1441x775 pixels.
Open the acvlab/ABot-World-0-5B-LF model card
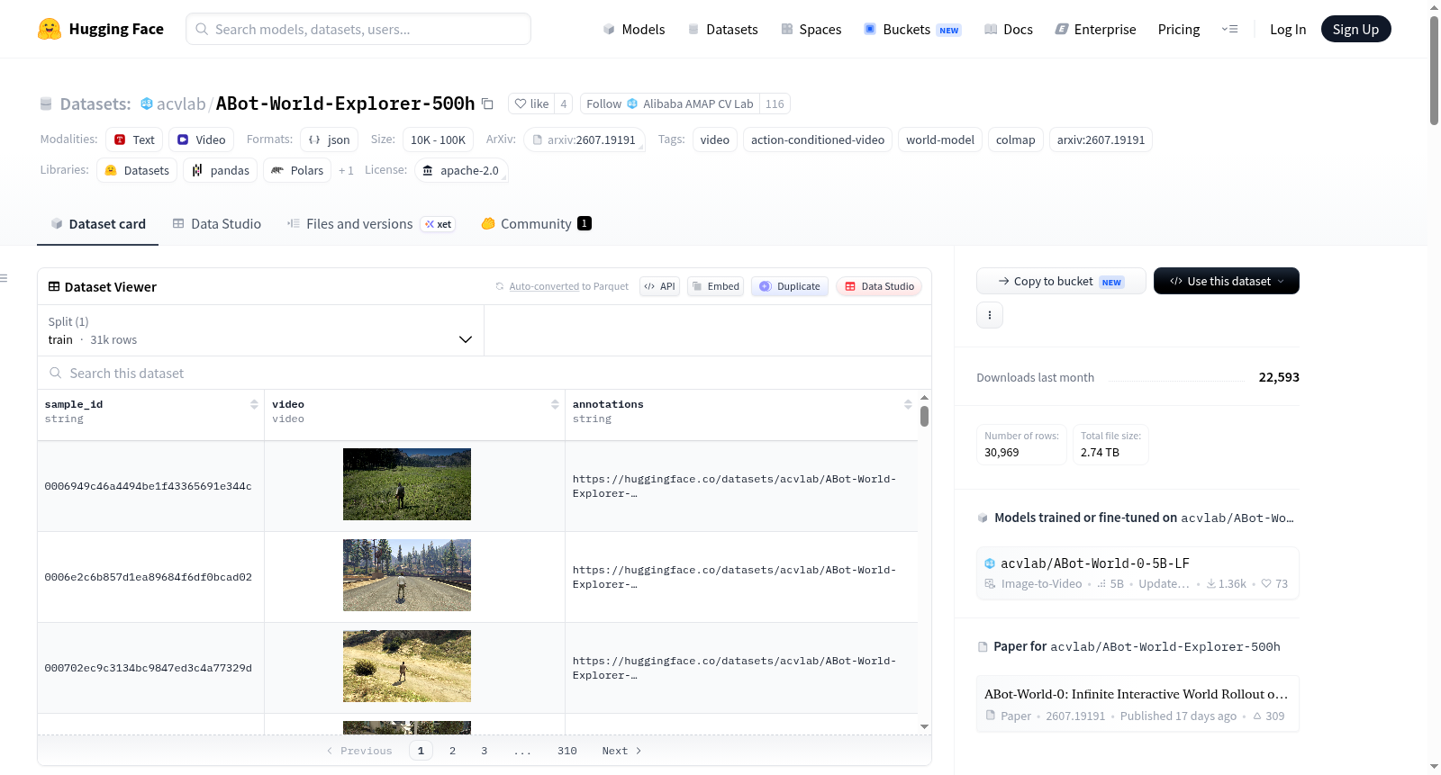click(1137, 572)
